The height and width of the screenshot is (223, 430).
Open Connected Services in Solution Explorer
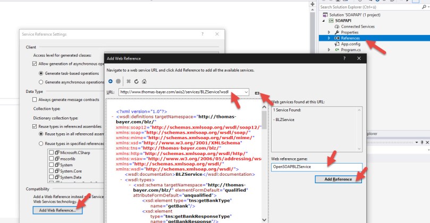tap(357, 26)
